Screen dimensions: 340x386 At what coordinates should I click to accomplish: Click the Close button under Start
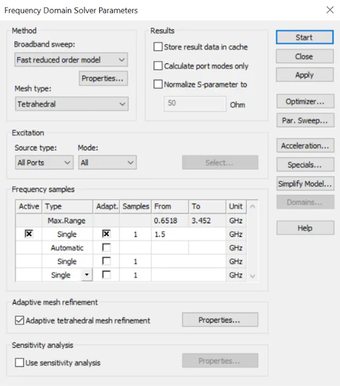click(304, 56)
